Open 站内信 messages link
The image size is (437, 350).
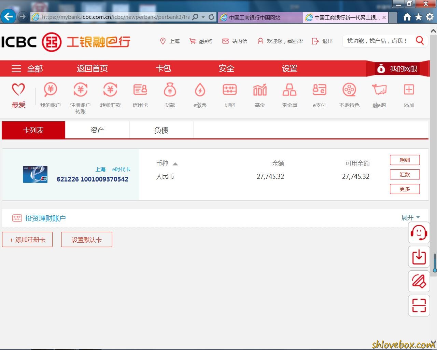(235, 41)
